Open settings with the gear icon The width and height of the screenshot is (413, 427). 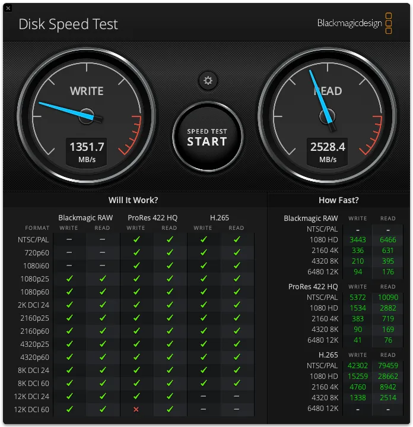click(x=208, y=81)
